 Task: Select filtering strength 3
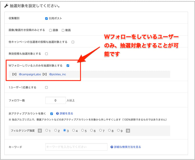pyautogui.click(x=65, y=130)
